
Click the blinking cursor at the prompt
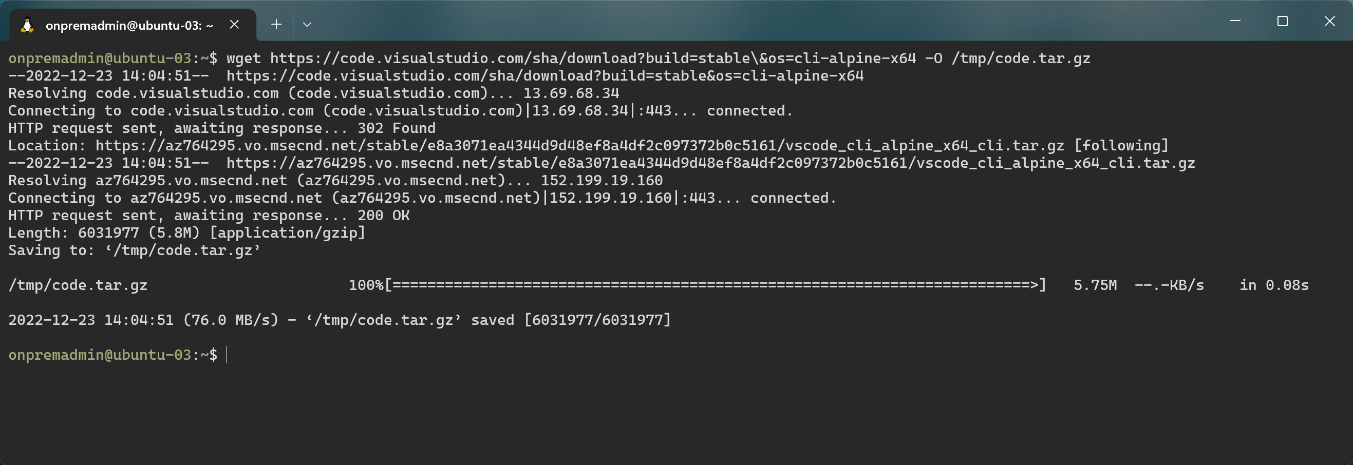[227, 355]
